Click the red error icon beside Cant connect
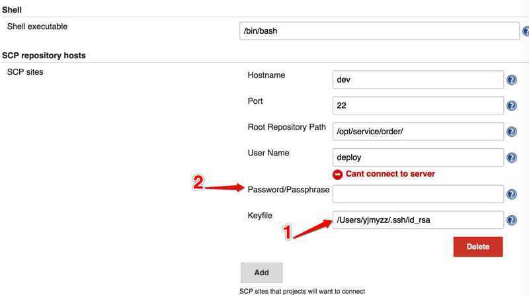The image size is (529, 295). click(x=337, y=174)
